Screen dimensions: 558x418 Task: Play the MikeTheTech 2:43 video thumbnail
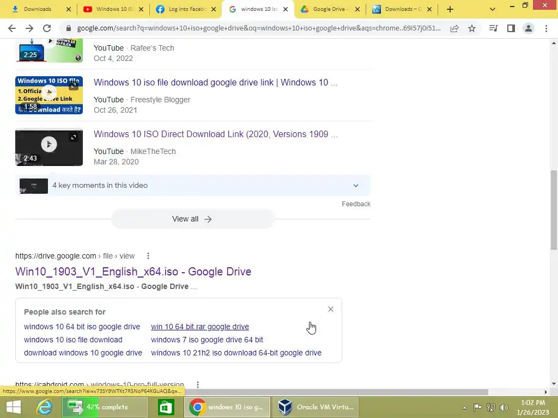coord(49,147)
